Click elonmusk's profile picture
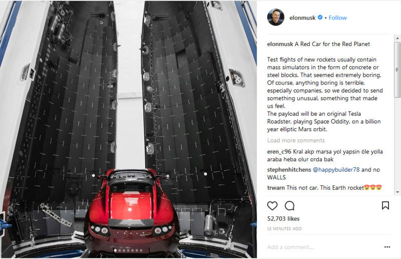Image resolution: width=401 pixels, height=259 pixels. tap(276, 18)
